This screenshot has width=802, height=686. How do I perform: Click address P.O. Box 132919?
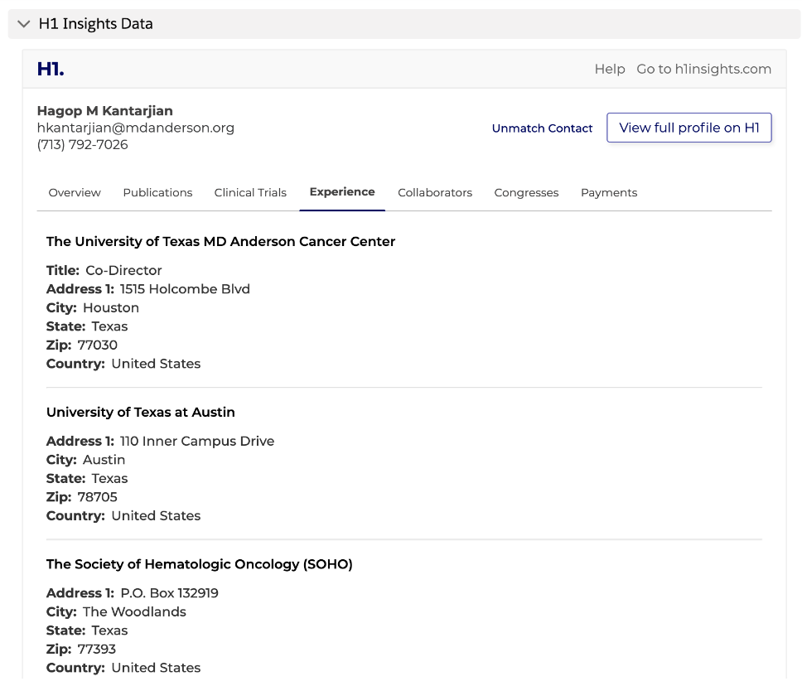coord(169,593)
